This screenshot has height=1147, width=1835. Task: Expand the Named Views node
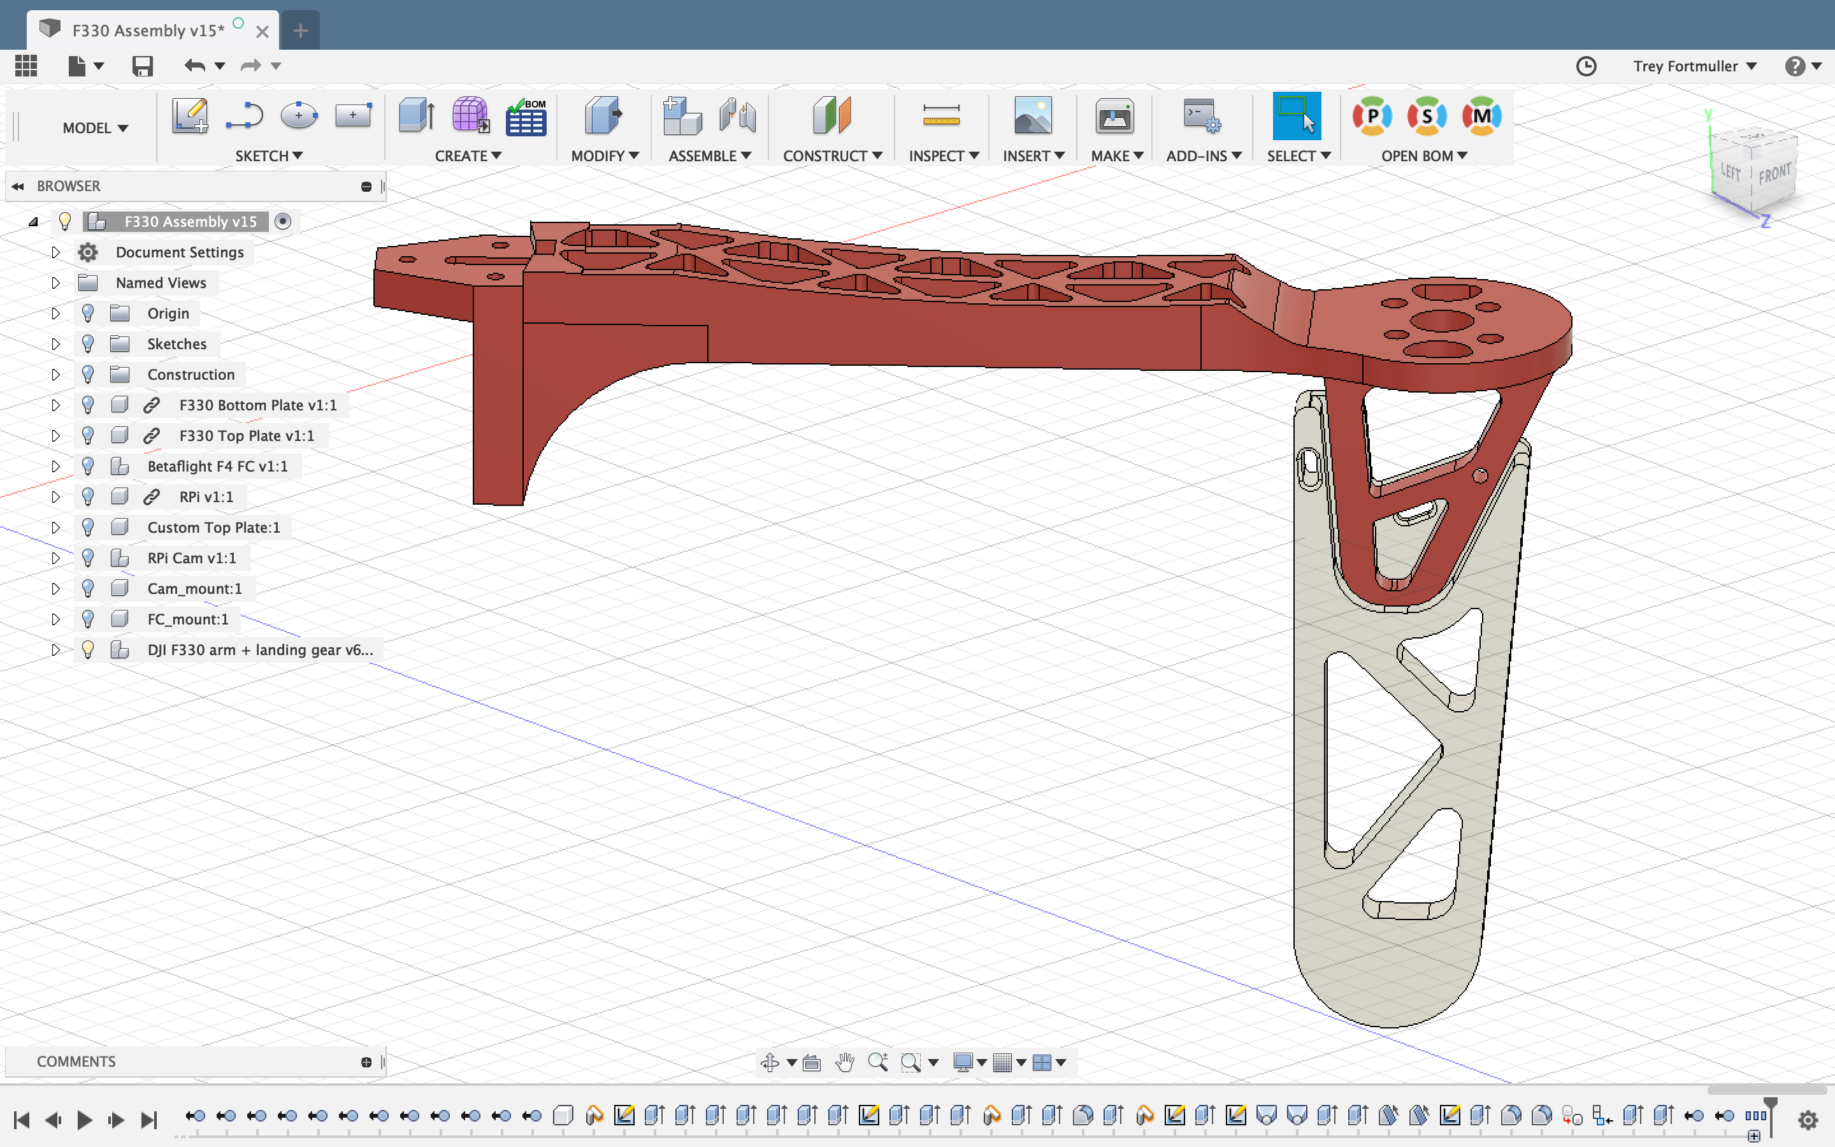point(55,283)
